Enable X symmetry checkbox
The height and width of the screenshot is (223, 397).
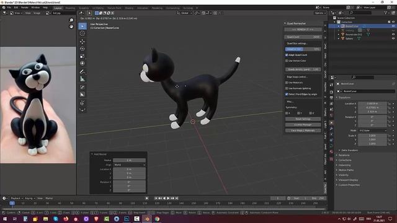(x=287, y=113)
